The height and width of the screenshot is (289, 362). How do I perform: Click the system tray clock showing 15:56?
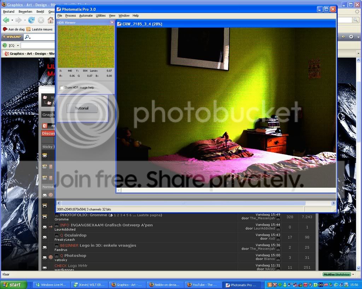point(354,285)
